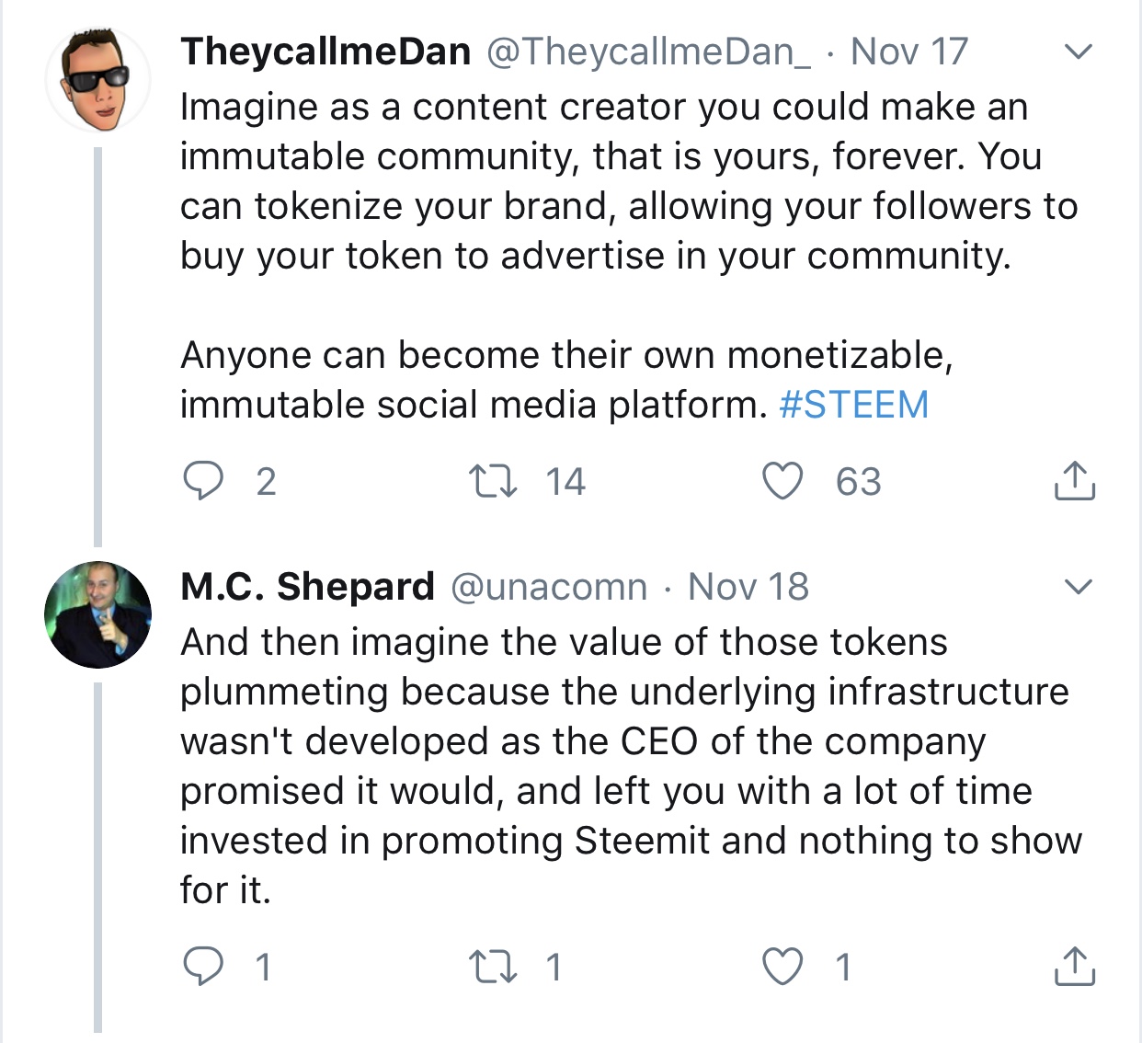Click the Nov 17 timestamp

coord(909,52)
